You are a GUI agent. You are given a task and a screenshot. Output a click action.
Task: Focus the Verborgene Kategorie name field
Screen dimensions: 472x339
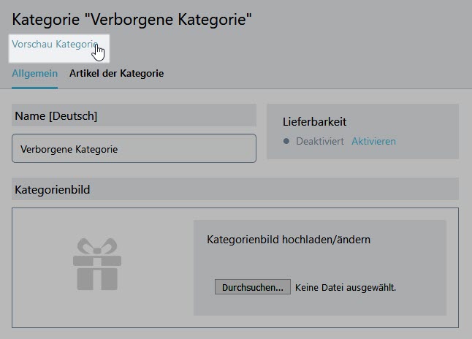[x=134, y=148]
